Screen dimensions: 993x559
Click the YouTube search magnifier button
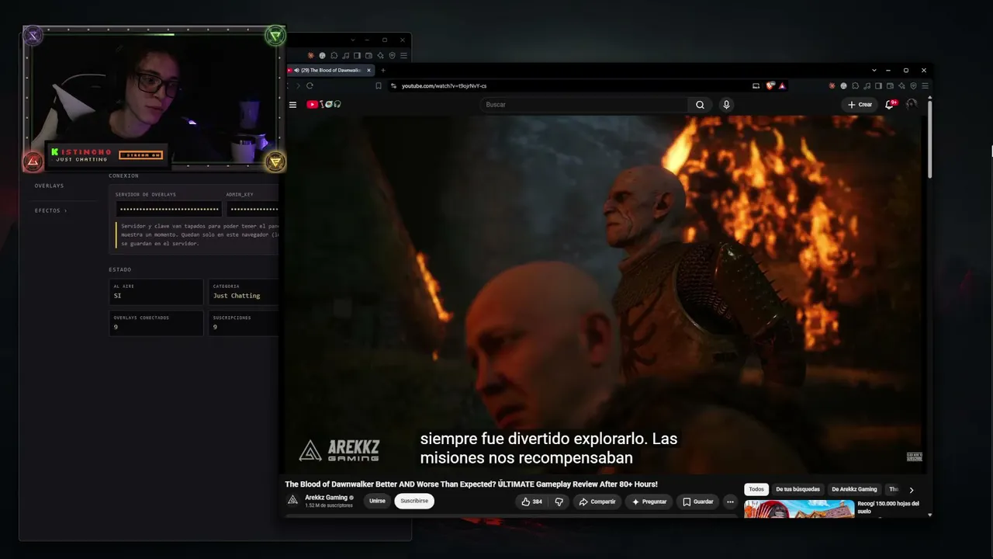(x=700, y=105)
